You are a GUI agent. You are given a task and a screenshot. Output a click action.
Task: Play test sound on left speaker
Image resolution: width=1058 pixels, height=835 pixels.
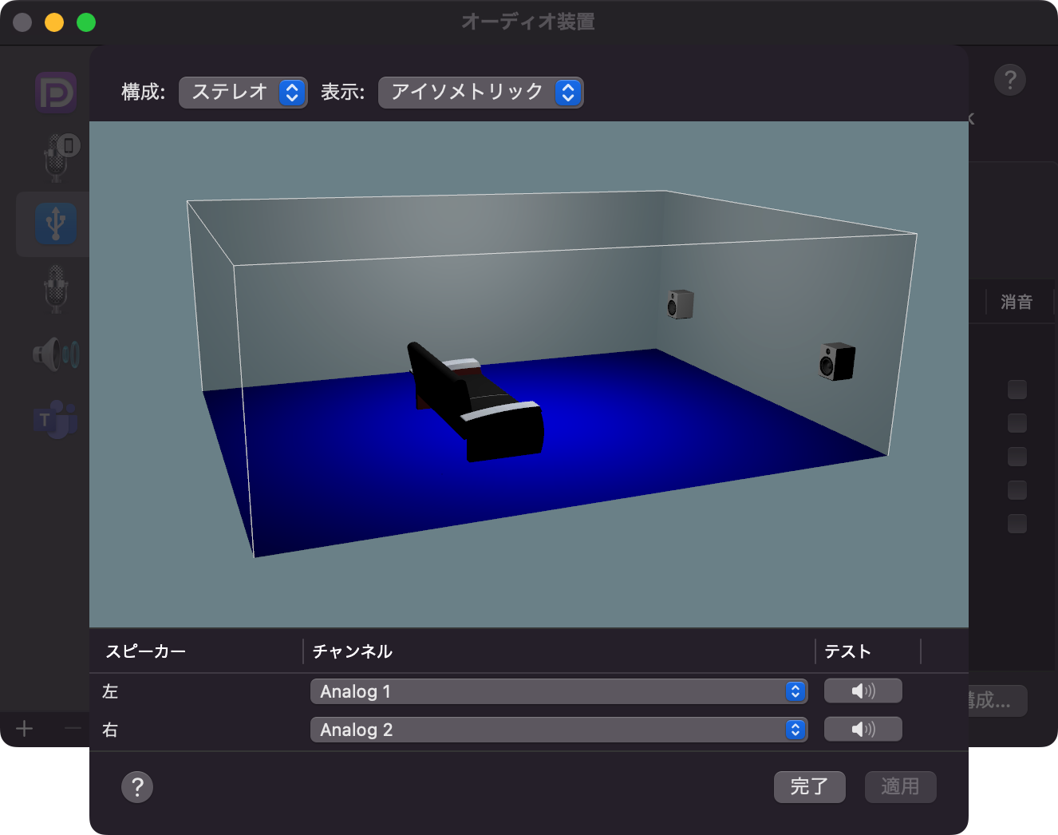pos(863,691)
